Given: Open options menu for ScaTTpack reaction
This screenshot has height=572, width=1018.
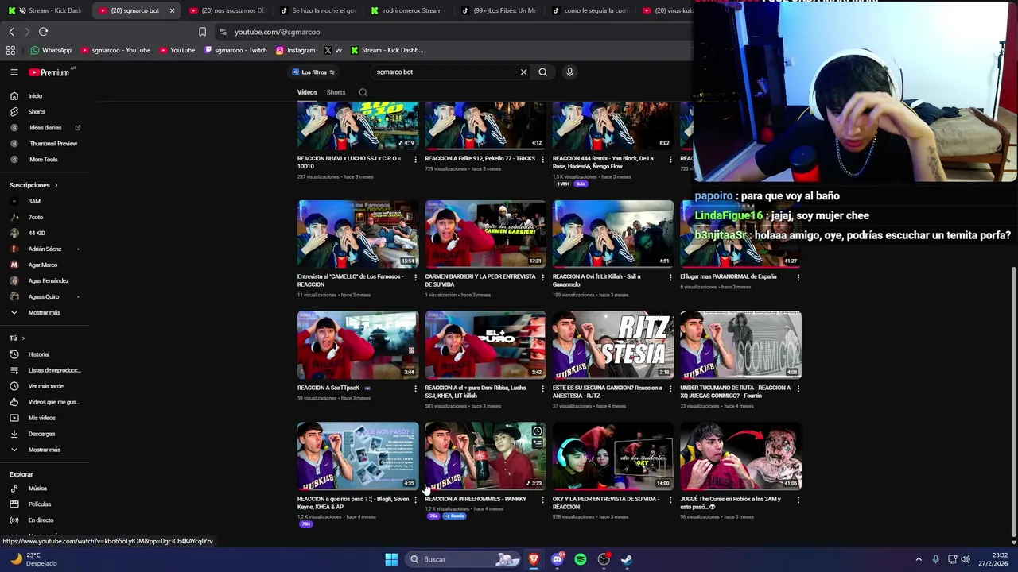Looking at the screenshot, I should pyautogui.click(x=415, y=388).
